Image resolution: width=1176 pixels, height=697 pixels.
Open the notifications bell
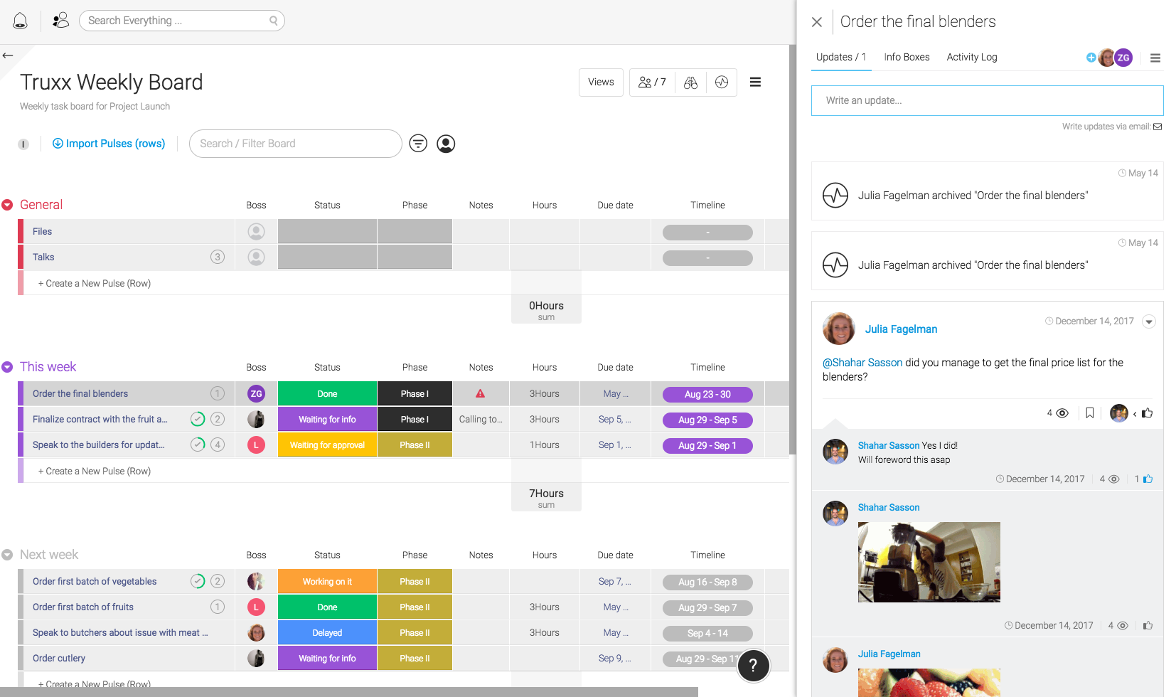[x=20, y=21]
